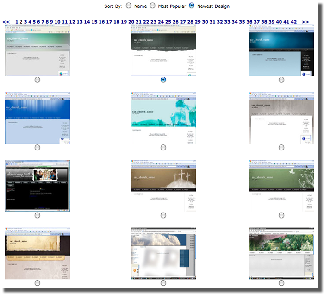Jump to page 20 of designs
The image size is (324, 294).
click(x=131, y=22)
